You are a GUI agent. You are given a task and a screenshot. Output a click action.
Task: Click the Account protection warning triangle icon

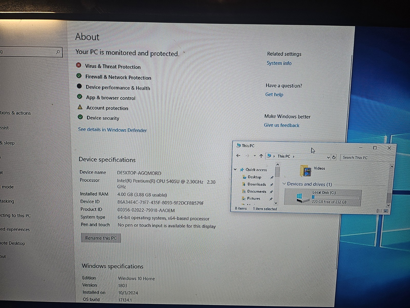(x=80, y=107)
